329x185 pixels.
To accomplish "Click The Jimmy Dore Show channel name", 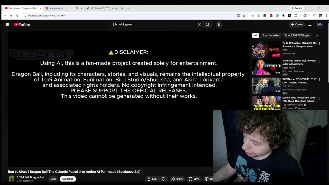I will [293, 105].
